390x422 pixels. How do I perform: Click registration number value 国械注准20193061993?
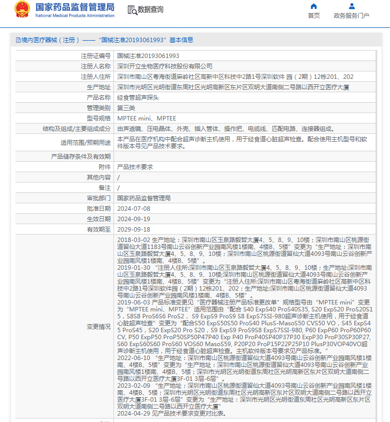tap(148, 56)
